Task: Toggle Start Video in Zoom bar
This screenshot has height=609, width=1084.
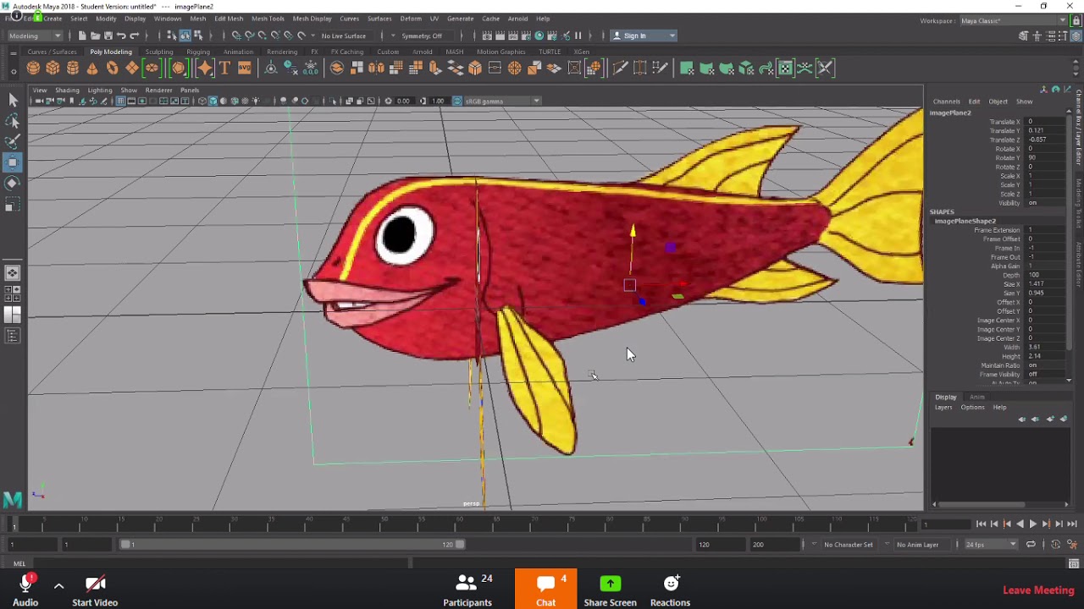Action: 95,590
